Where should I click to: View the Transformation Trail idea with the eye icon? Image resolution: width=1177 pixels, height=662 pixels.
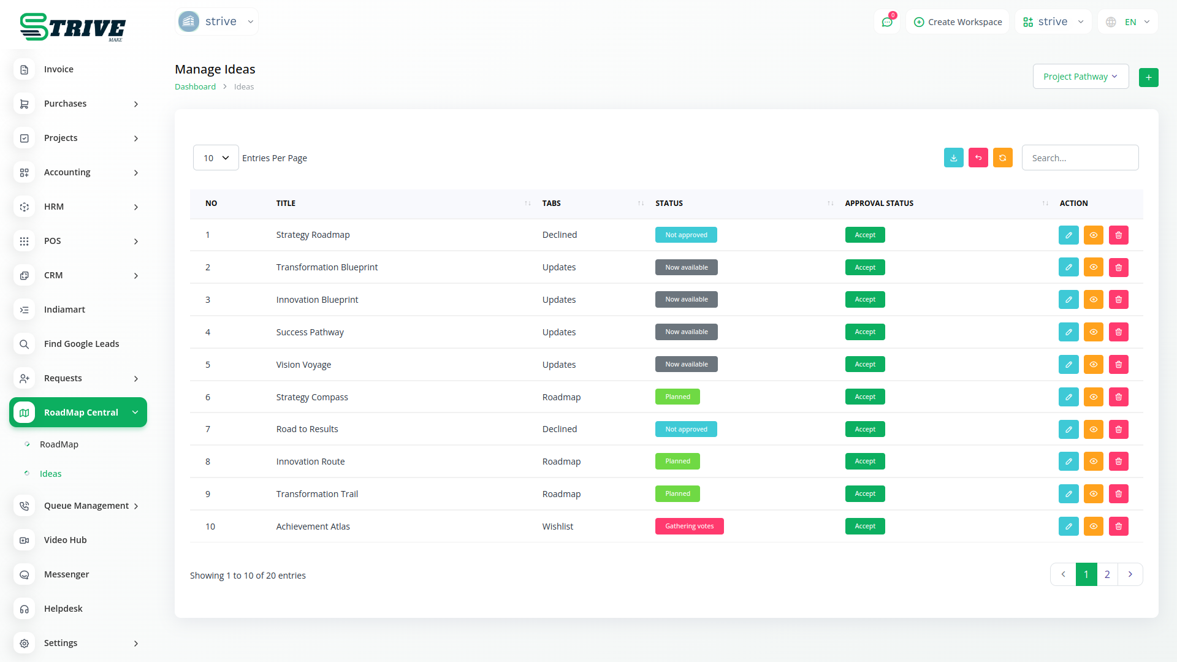click(x=1093, y=493)
